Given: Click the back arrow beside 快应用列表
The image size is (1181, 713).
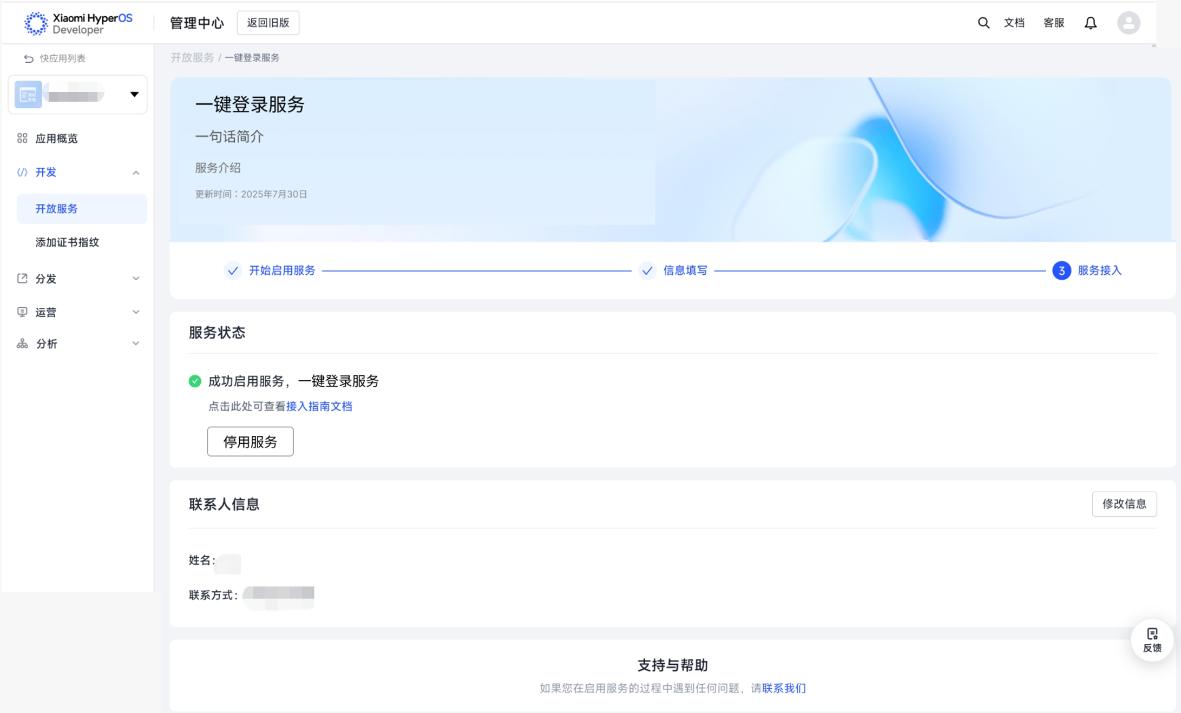Looking at the screenshot, I should coord(29,58).
